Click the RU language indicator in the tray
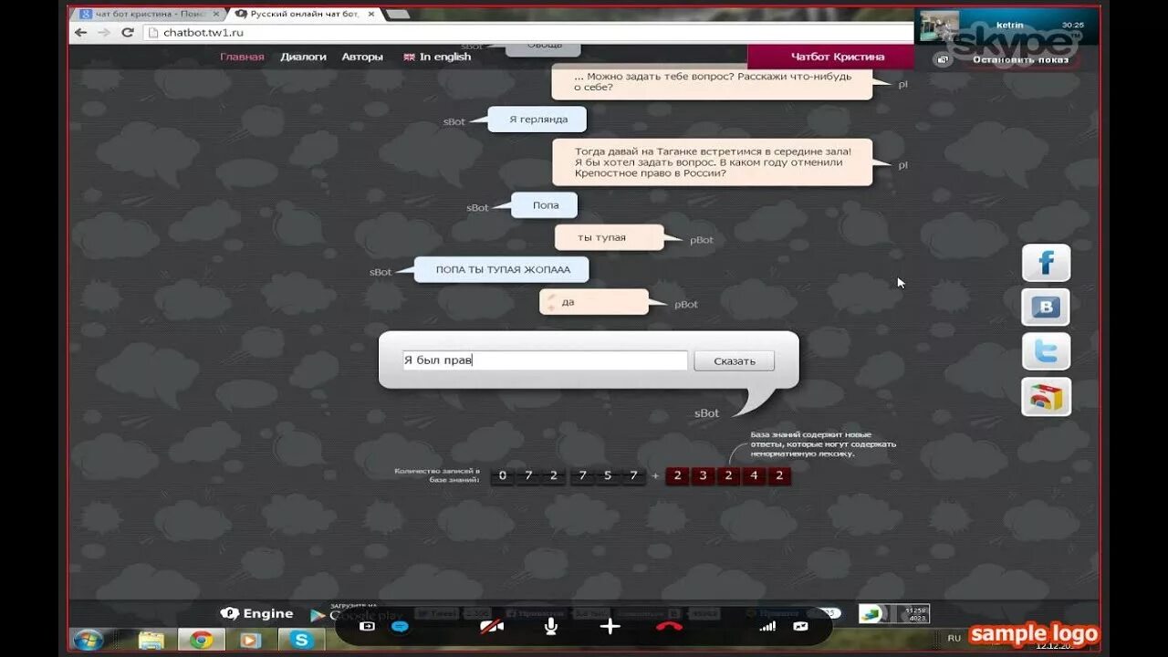 (954, 639)
